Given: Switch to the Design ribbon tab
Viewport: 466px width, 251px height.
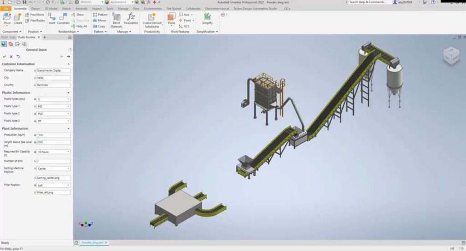Looking at the screenshot, I should (x=35, y=9).
